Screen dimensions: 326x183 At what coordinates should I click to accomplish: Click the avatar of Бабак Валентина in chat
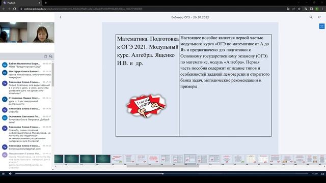5,65
